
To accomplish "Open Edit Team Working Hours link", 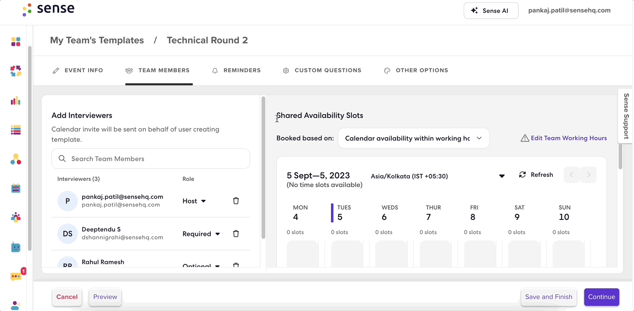I will (x=569, y=138).
